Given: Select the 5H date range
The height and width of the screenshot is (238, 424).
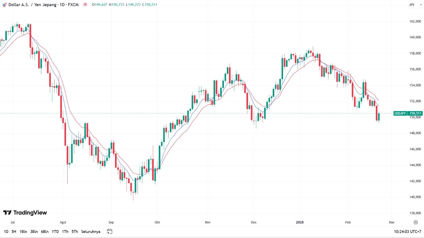Looking at the screenshot, I should coord(14,232).
